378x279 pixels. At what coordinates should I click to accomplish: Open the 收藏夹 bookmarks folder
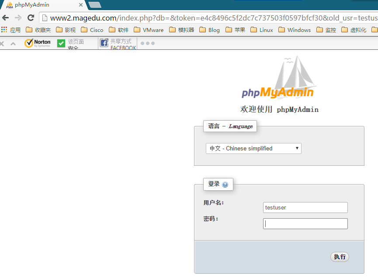[x=38, y=30]
